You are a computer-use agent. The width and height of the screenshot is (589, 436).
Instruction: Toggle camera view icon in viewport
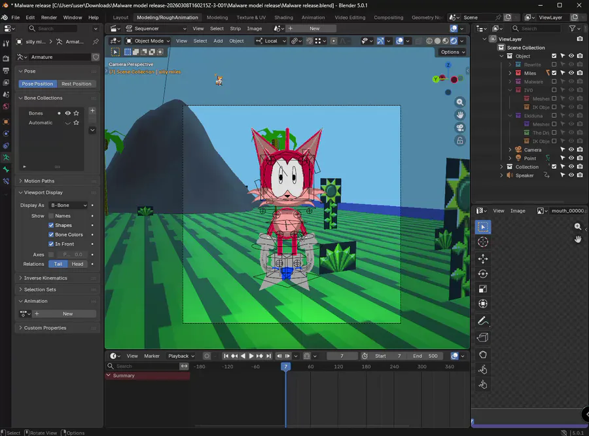pyautogui.click(x=460, y=128)
